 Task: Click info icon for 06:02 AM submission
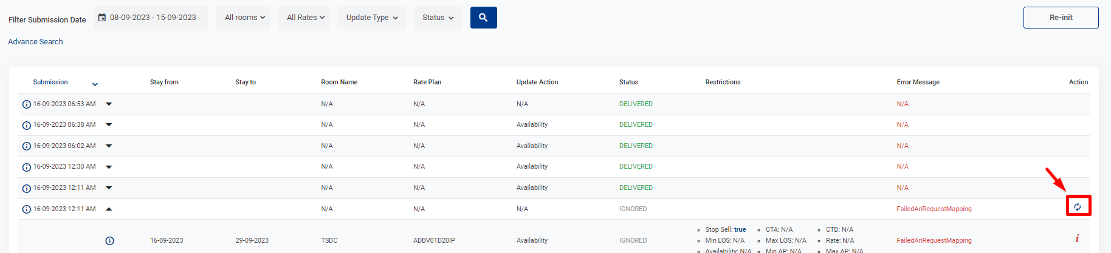point(27,146)
